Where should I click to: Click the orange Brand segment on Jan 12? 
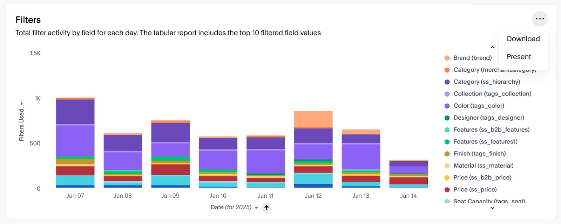point(313,119)
